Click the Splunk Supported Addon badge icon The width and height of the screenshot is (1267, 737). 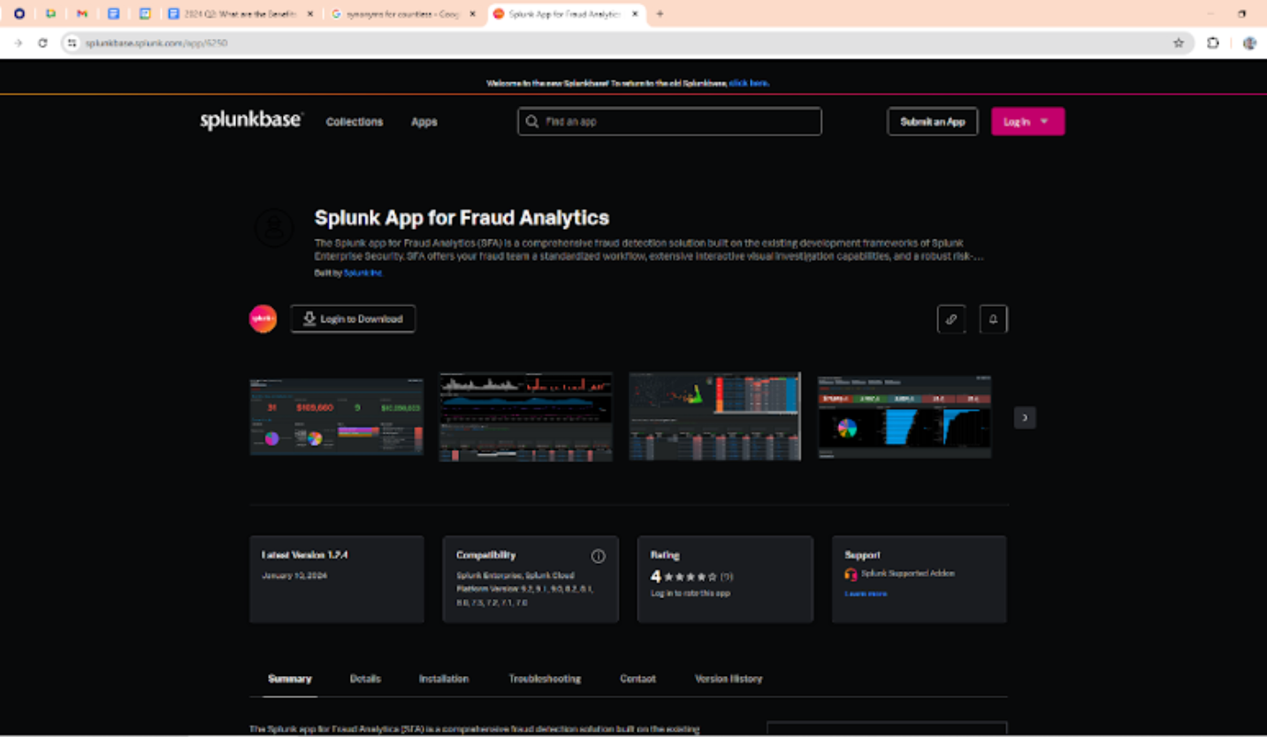[x=851, y=574]
